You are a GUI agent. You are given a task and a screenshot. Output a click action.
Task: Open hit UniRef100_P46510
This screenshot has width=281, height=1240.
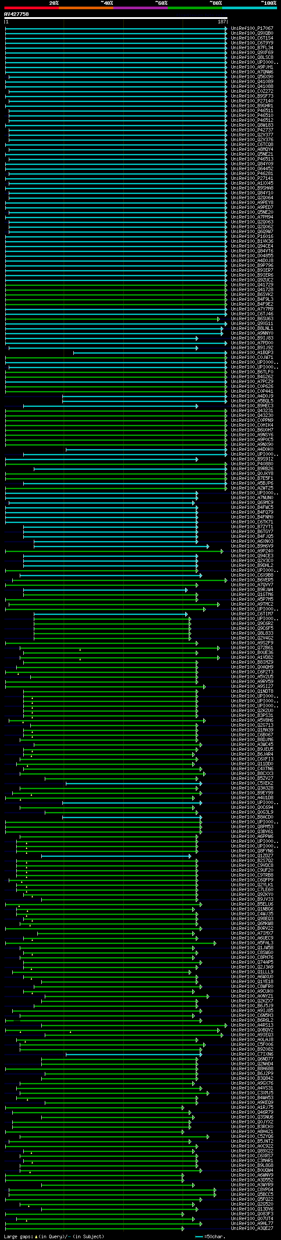(x=252, y=116)
